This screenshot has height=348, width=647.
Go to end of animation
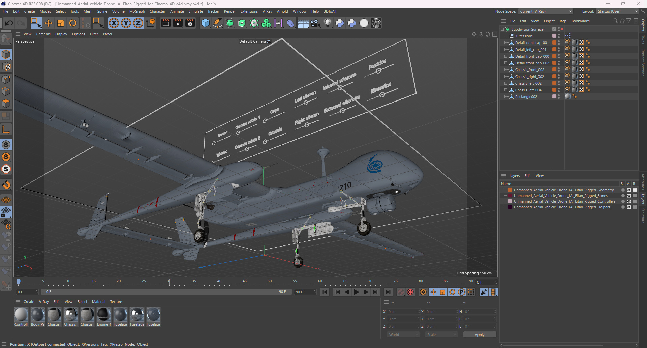(x=388, y=292)
